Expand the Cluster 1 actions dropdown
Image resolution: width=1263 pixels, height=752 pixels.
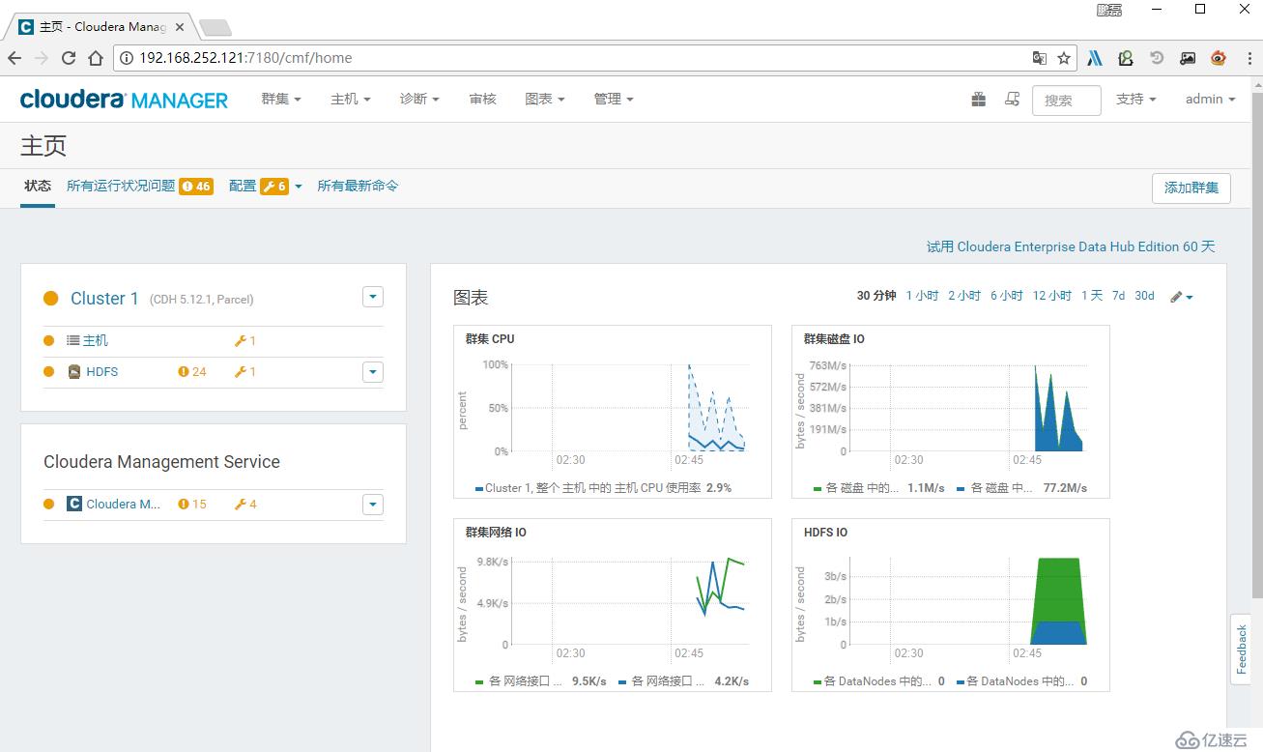point(373,297)
